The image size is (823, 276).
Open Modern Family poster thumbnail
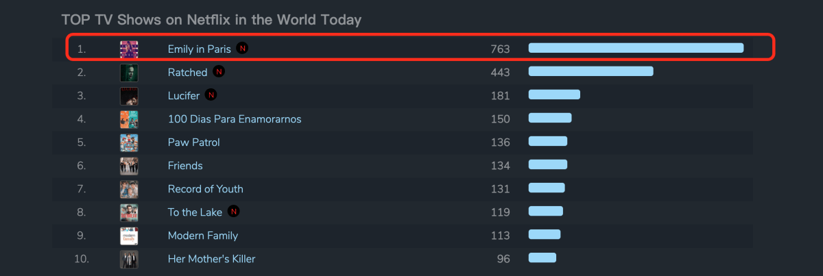129,235
